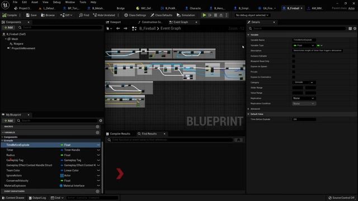Open debug object selector dropdown
The width and height of the screenshot is (358, 201).
pyautogui.click(x=252, y=15)
